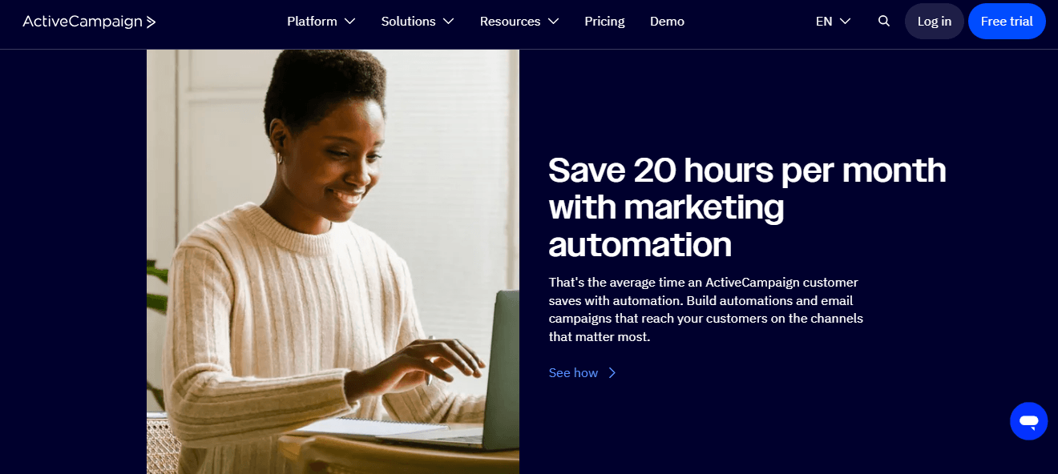Click the ActiveCampaign logo
The width and height of the screenshot is (1058, 474).
[x=89, y=22]
